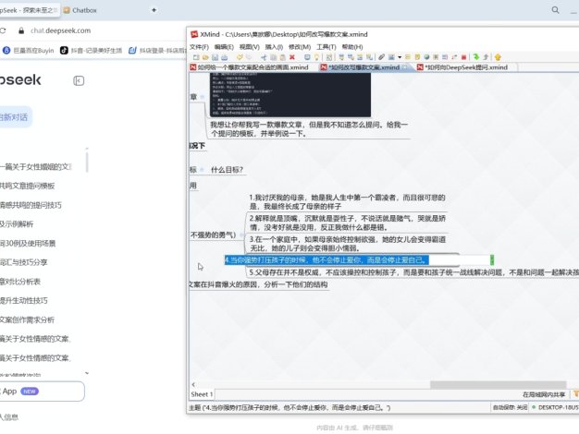Image resolution: width=579 pixels, height=434 pixels.
Task: Click the Open folder icon in XMind toolbar
Action: (x=205, y=57)
